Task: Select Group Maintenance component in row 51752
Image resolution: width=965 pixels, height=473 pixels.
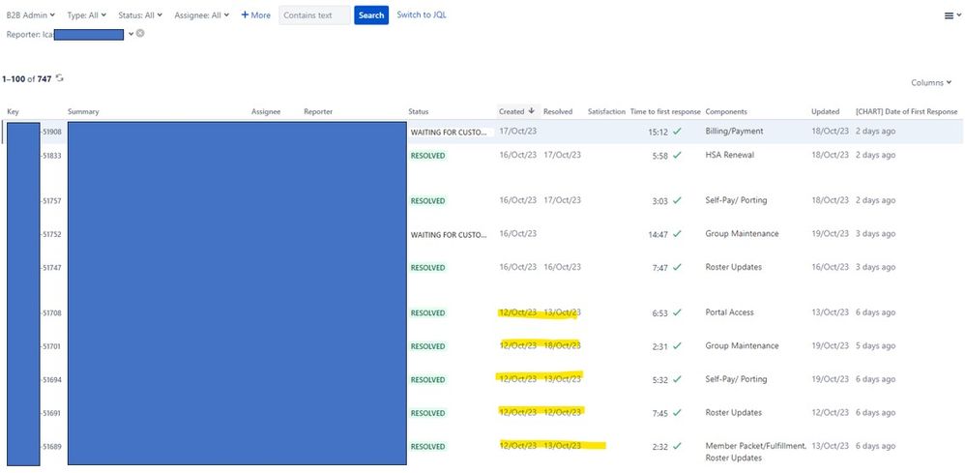Action: [742, 233]
